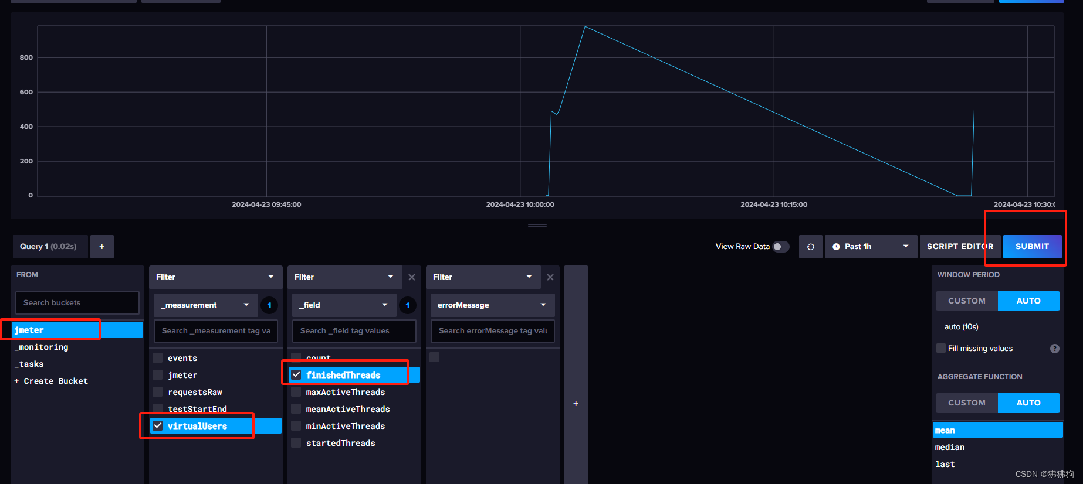This screenshot has height=484, width=1083.
Task: Set aggregate function to Auto
Action: point(1028,403)
